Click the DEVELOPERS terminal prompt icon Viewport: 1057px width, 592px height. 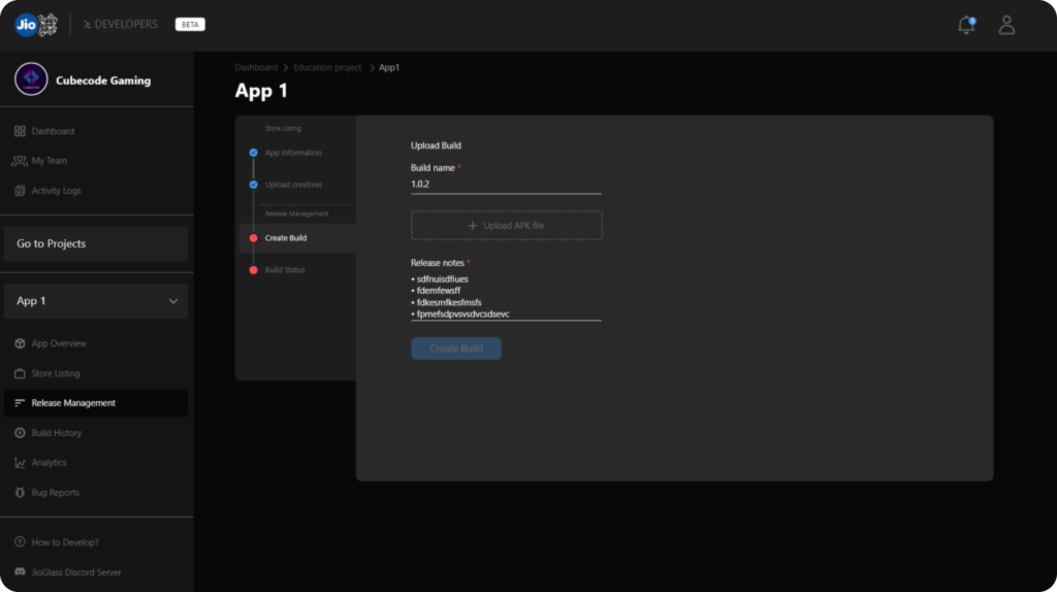pos(87,24)
